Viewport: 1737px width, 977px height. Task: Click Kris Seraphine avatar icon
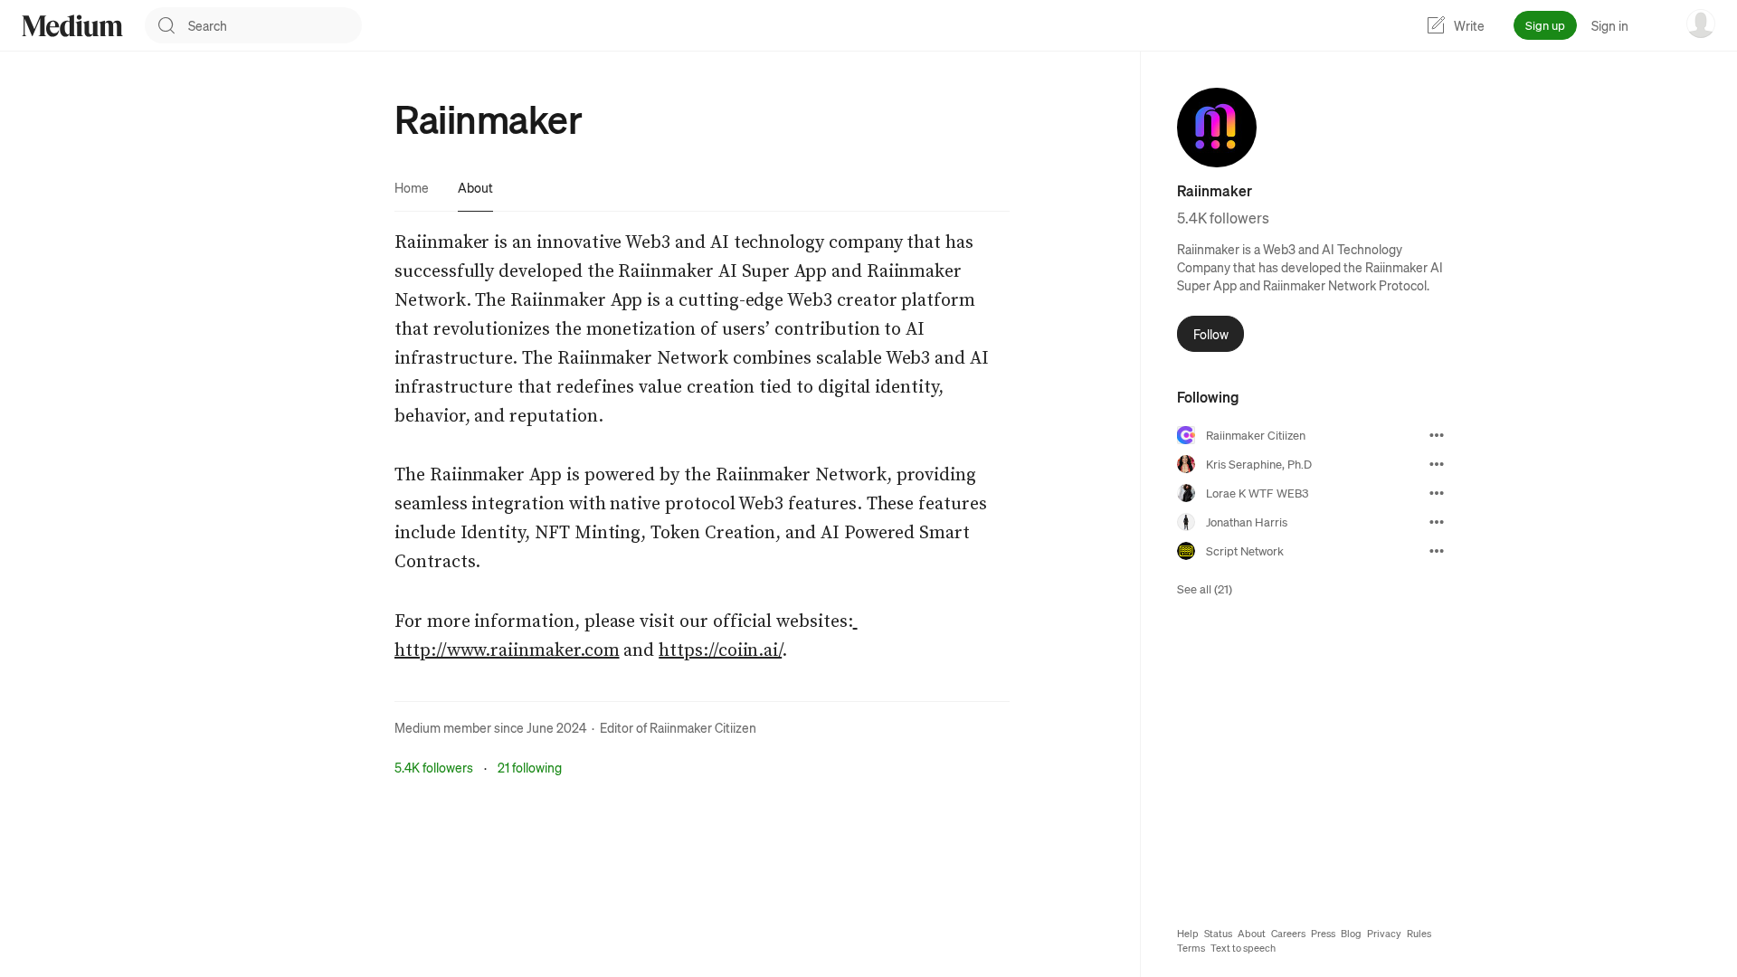(x=1186, y=464)
